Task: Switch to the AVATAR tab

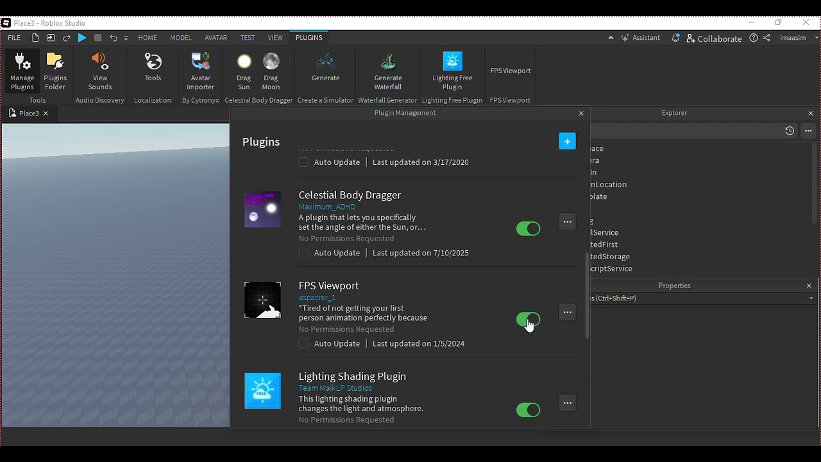Action: (216, 38)
